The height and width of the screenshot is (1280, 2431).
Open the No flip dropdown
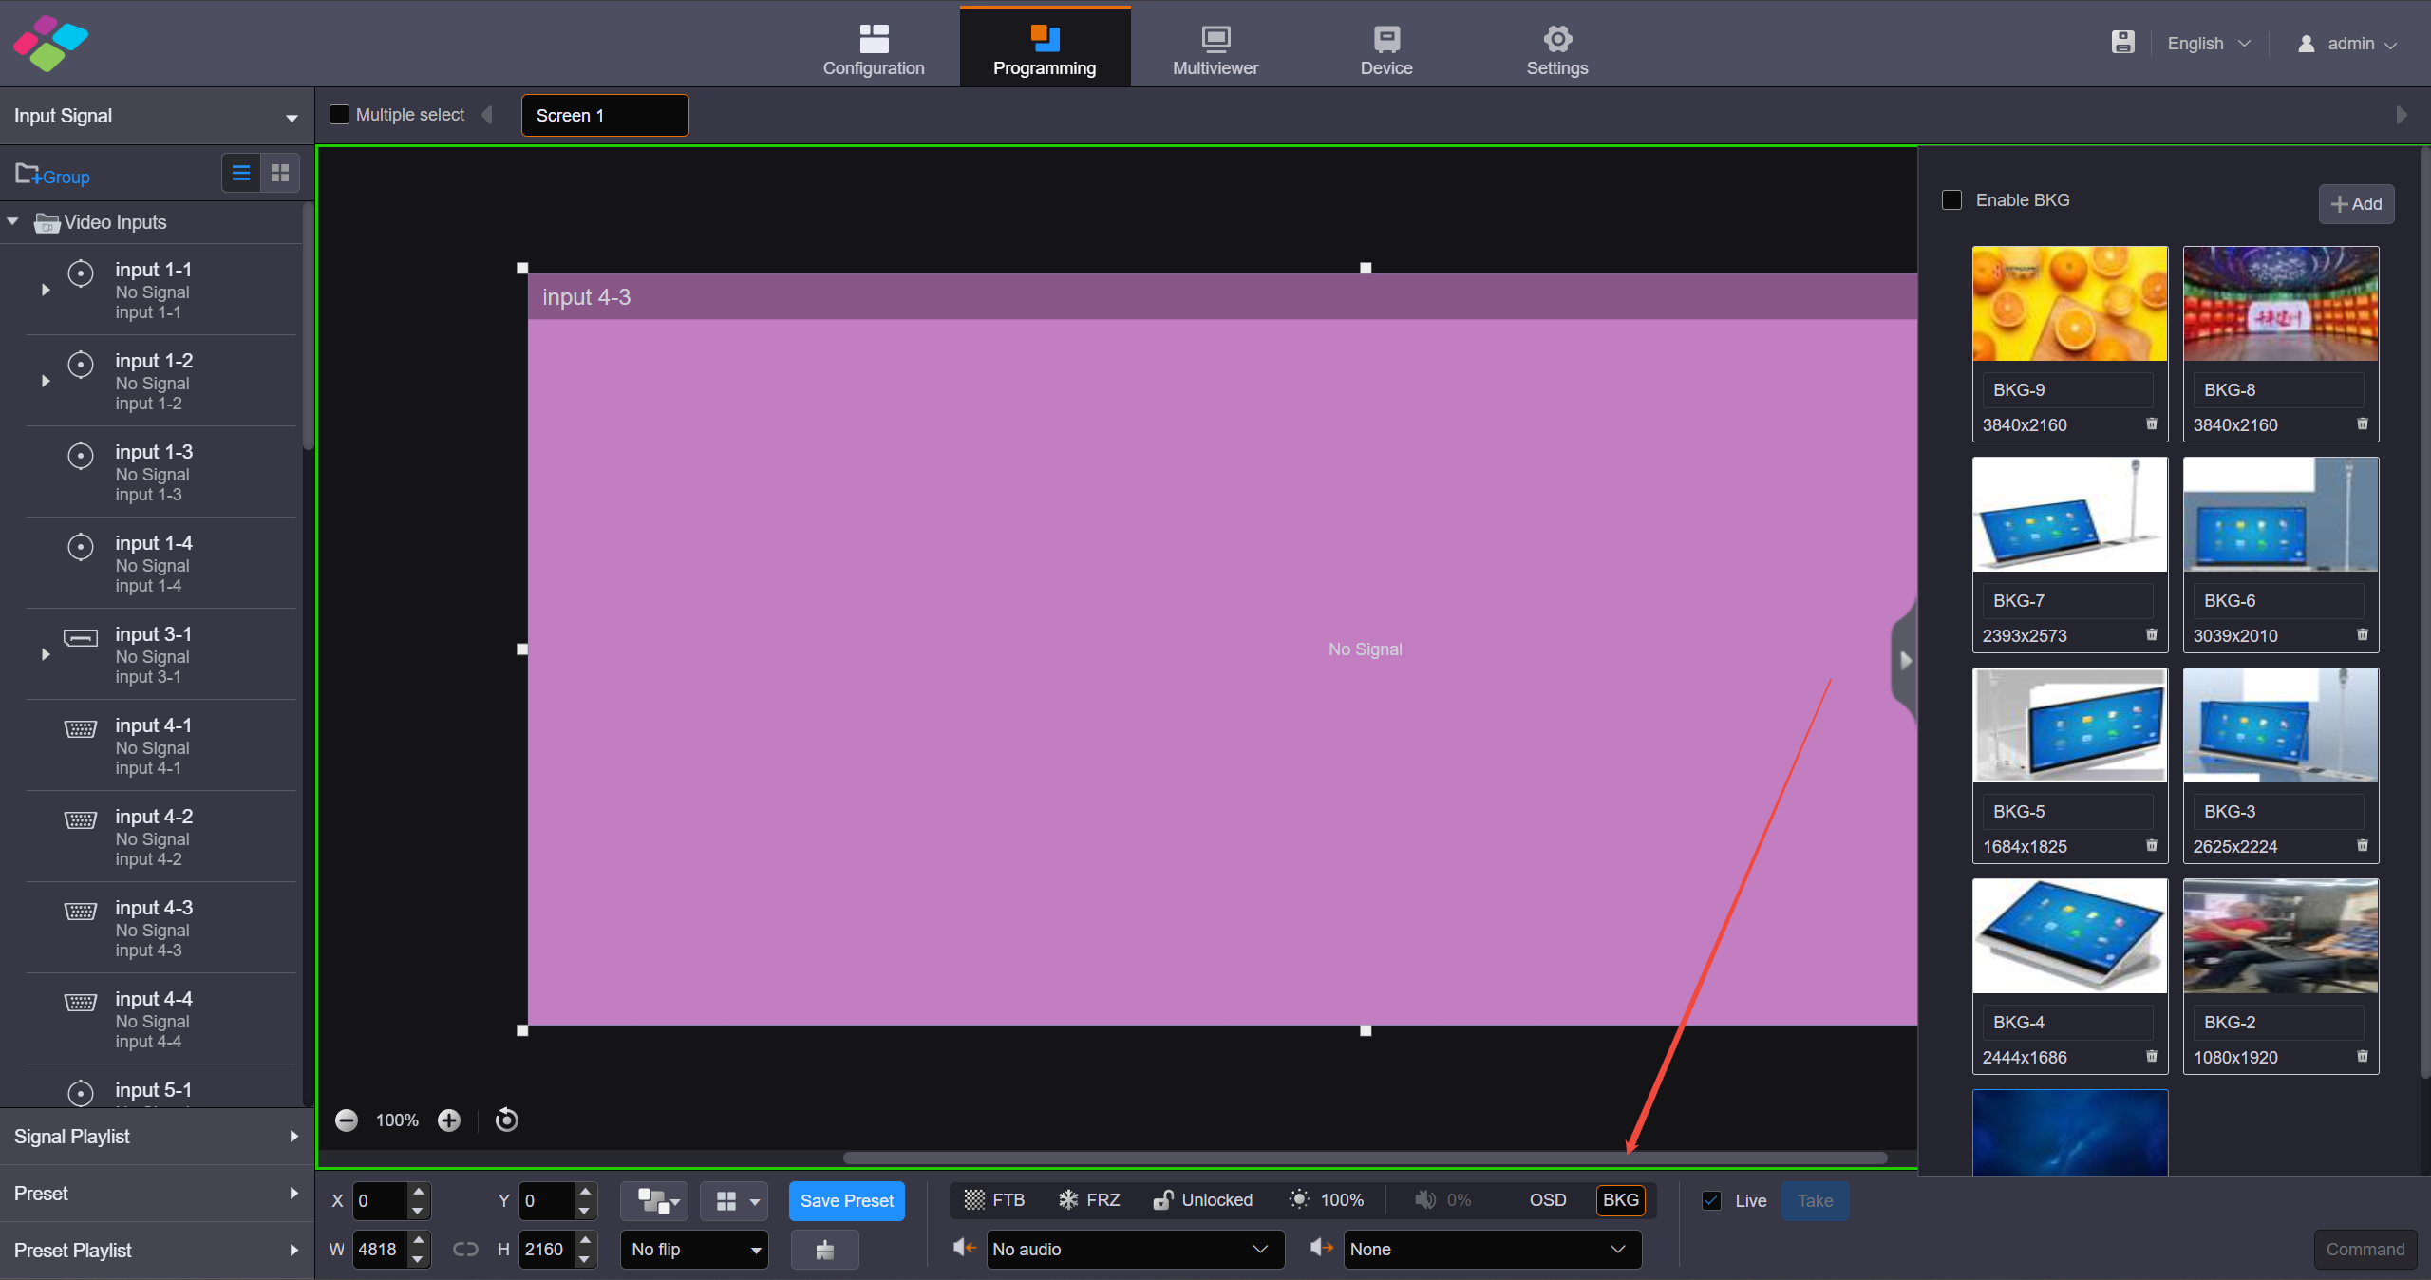pyautogui.click(x=695, y=1250)
